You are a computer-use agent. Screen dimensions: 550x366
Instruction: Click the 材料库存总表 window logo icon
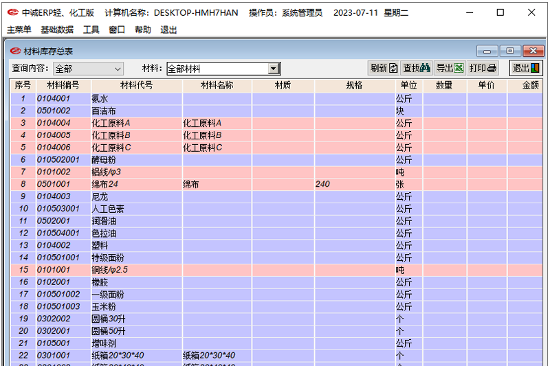(x=15, y=51)
